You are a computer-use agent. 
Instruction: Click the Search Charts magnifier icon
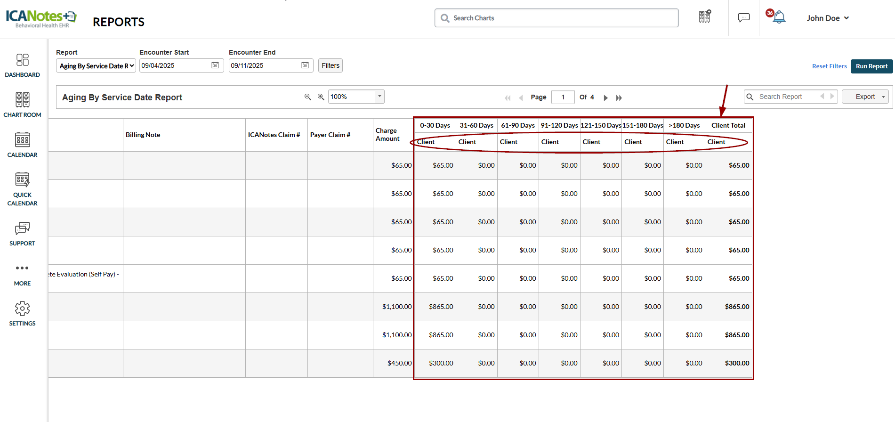pos(445,18)
